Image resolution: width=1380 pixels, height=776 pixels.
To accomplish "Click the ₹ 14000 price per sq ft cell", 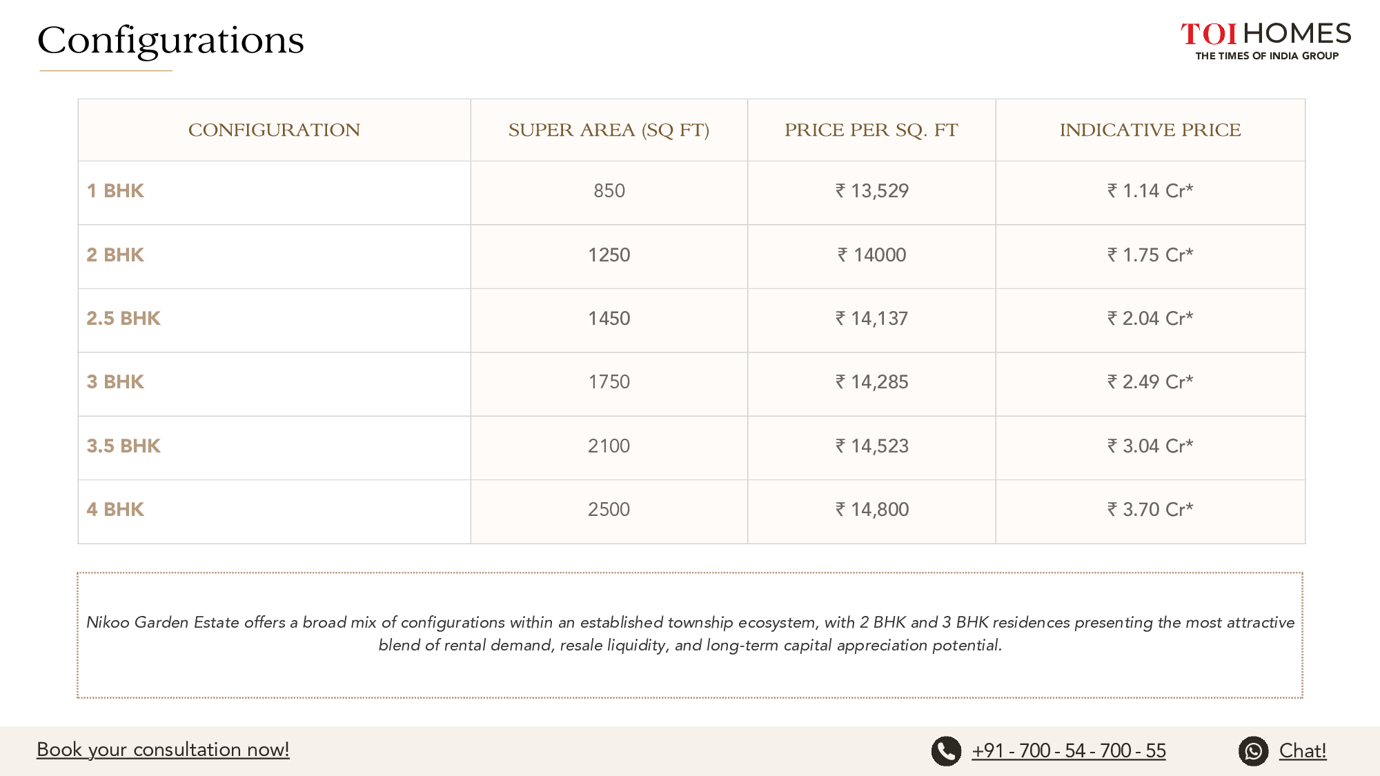I will 871,255.
